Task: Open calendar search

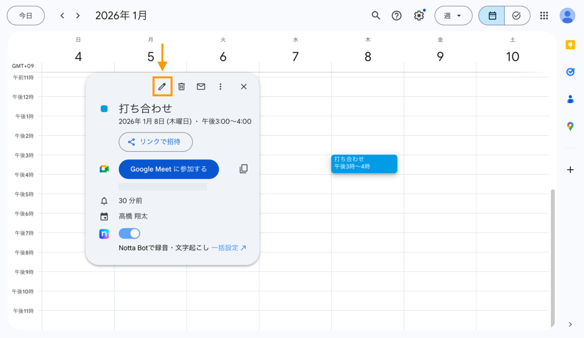Action: point(376,16)
